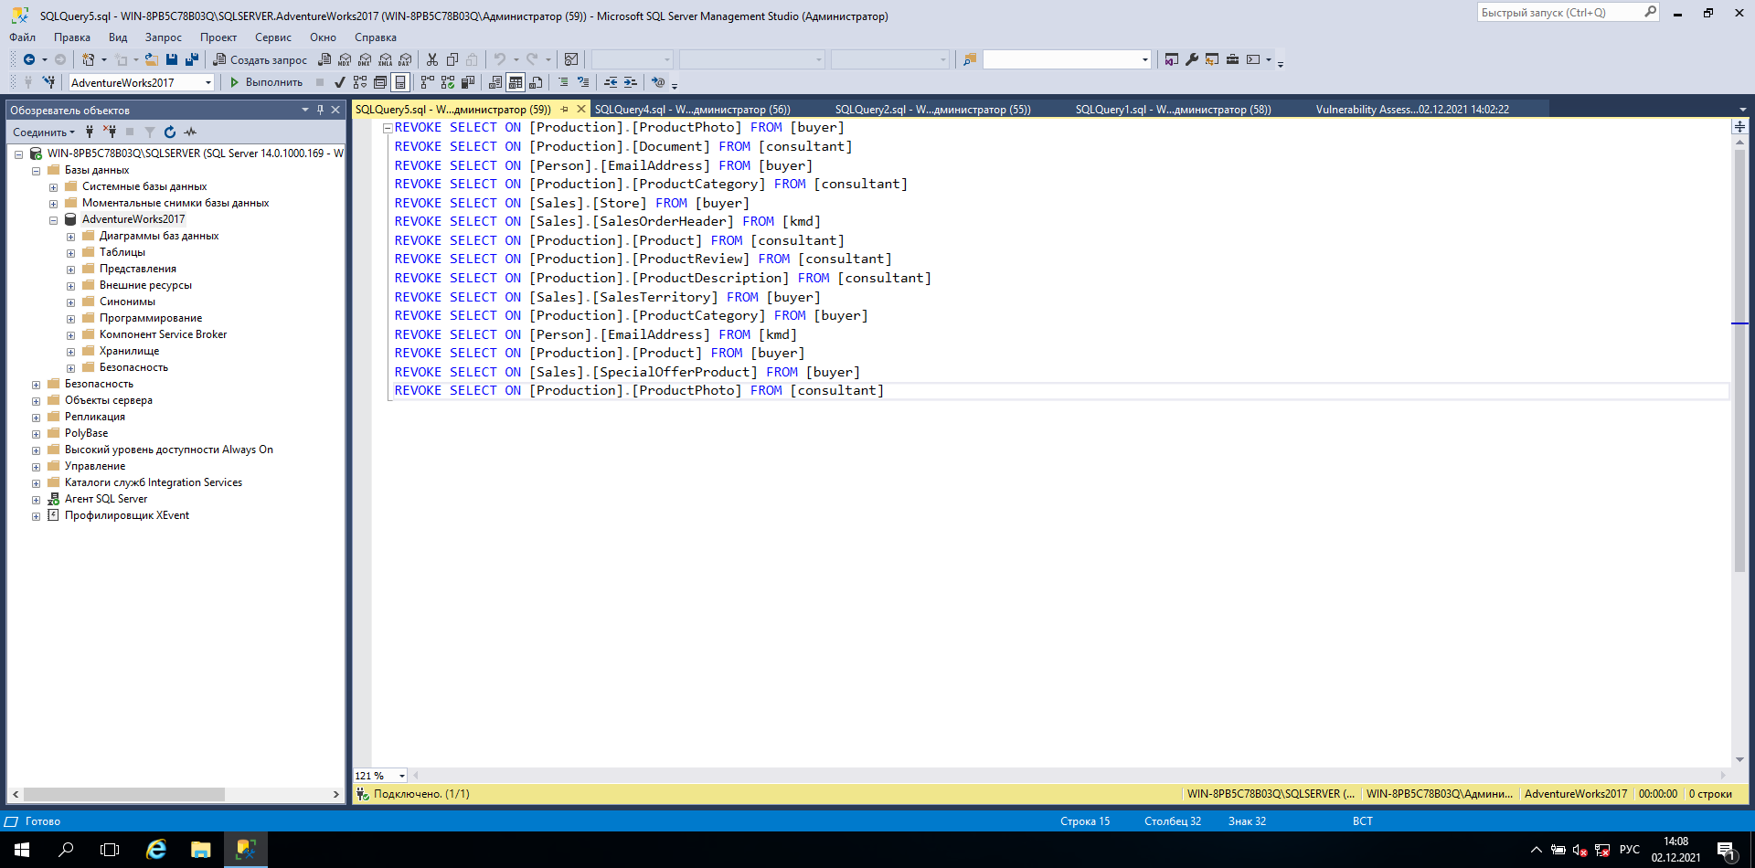This screenshot has height=868, width=1755.
Task: Toggle Results to Text output mode
Action: point(495,82)
